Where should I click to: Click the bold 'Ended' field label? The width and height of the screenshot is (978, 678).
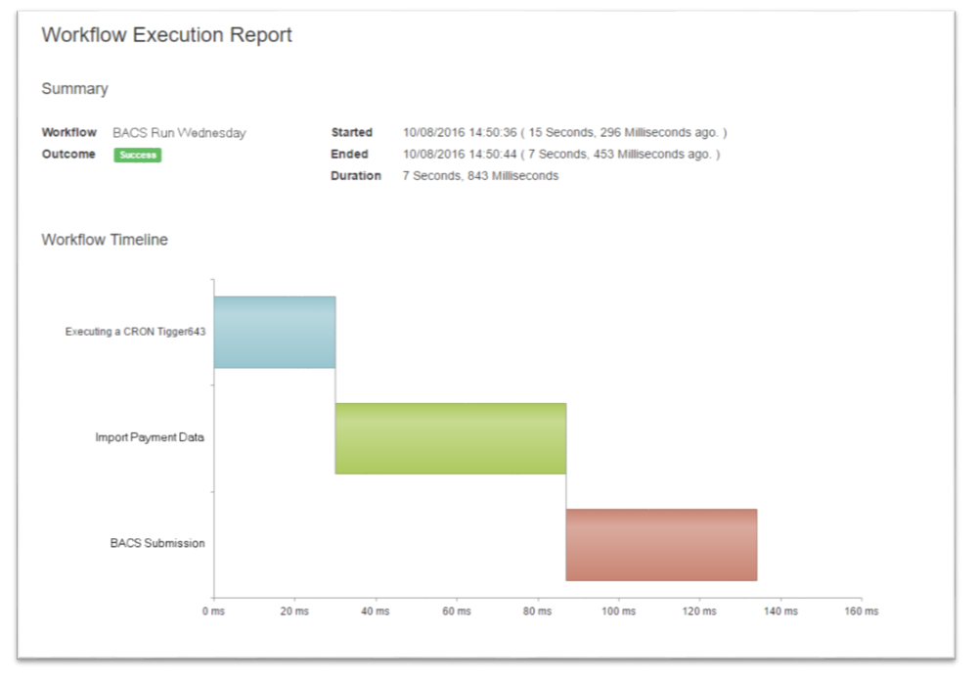point(349,154)
